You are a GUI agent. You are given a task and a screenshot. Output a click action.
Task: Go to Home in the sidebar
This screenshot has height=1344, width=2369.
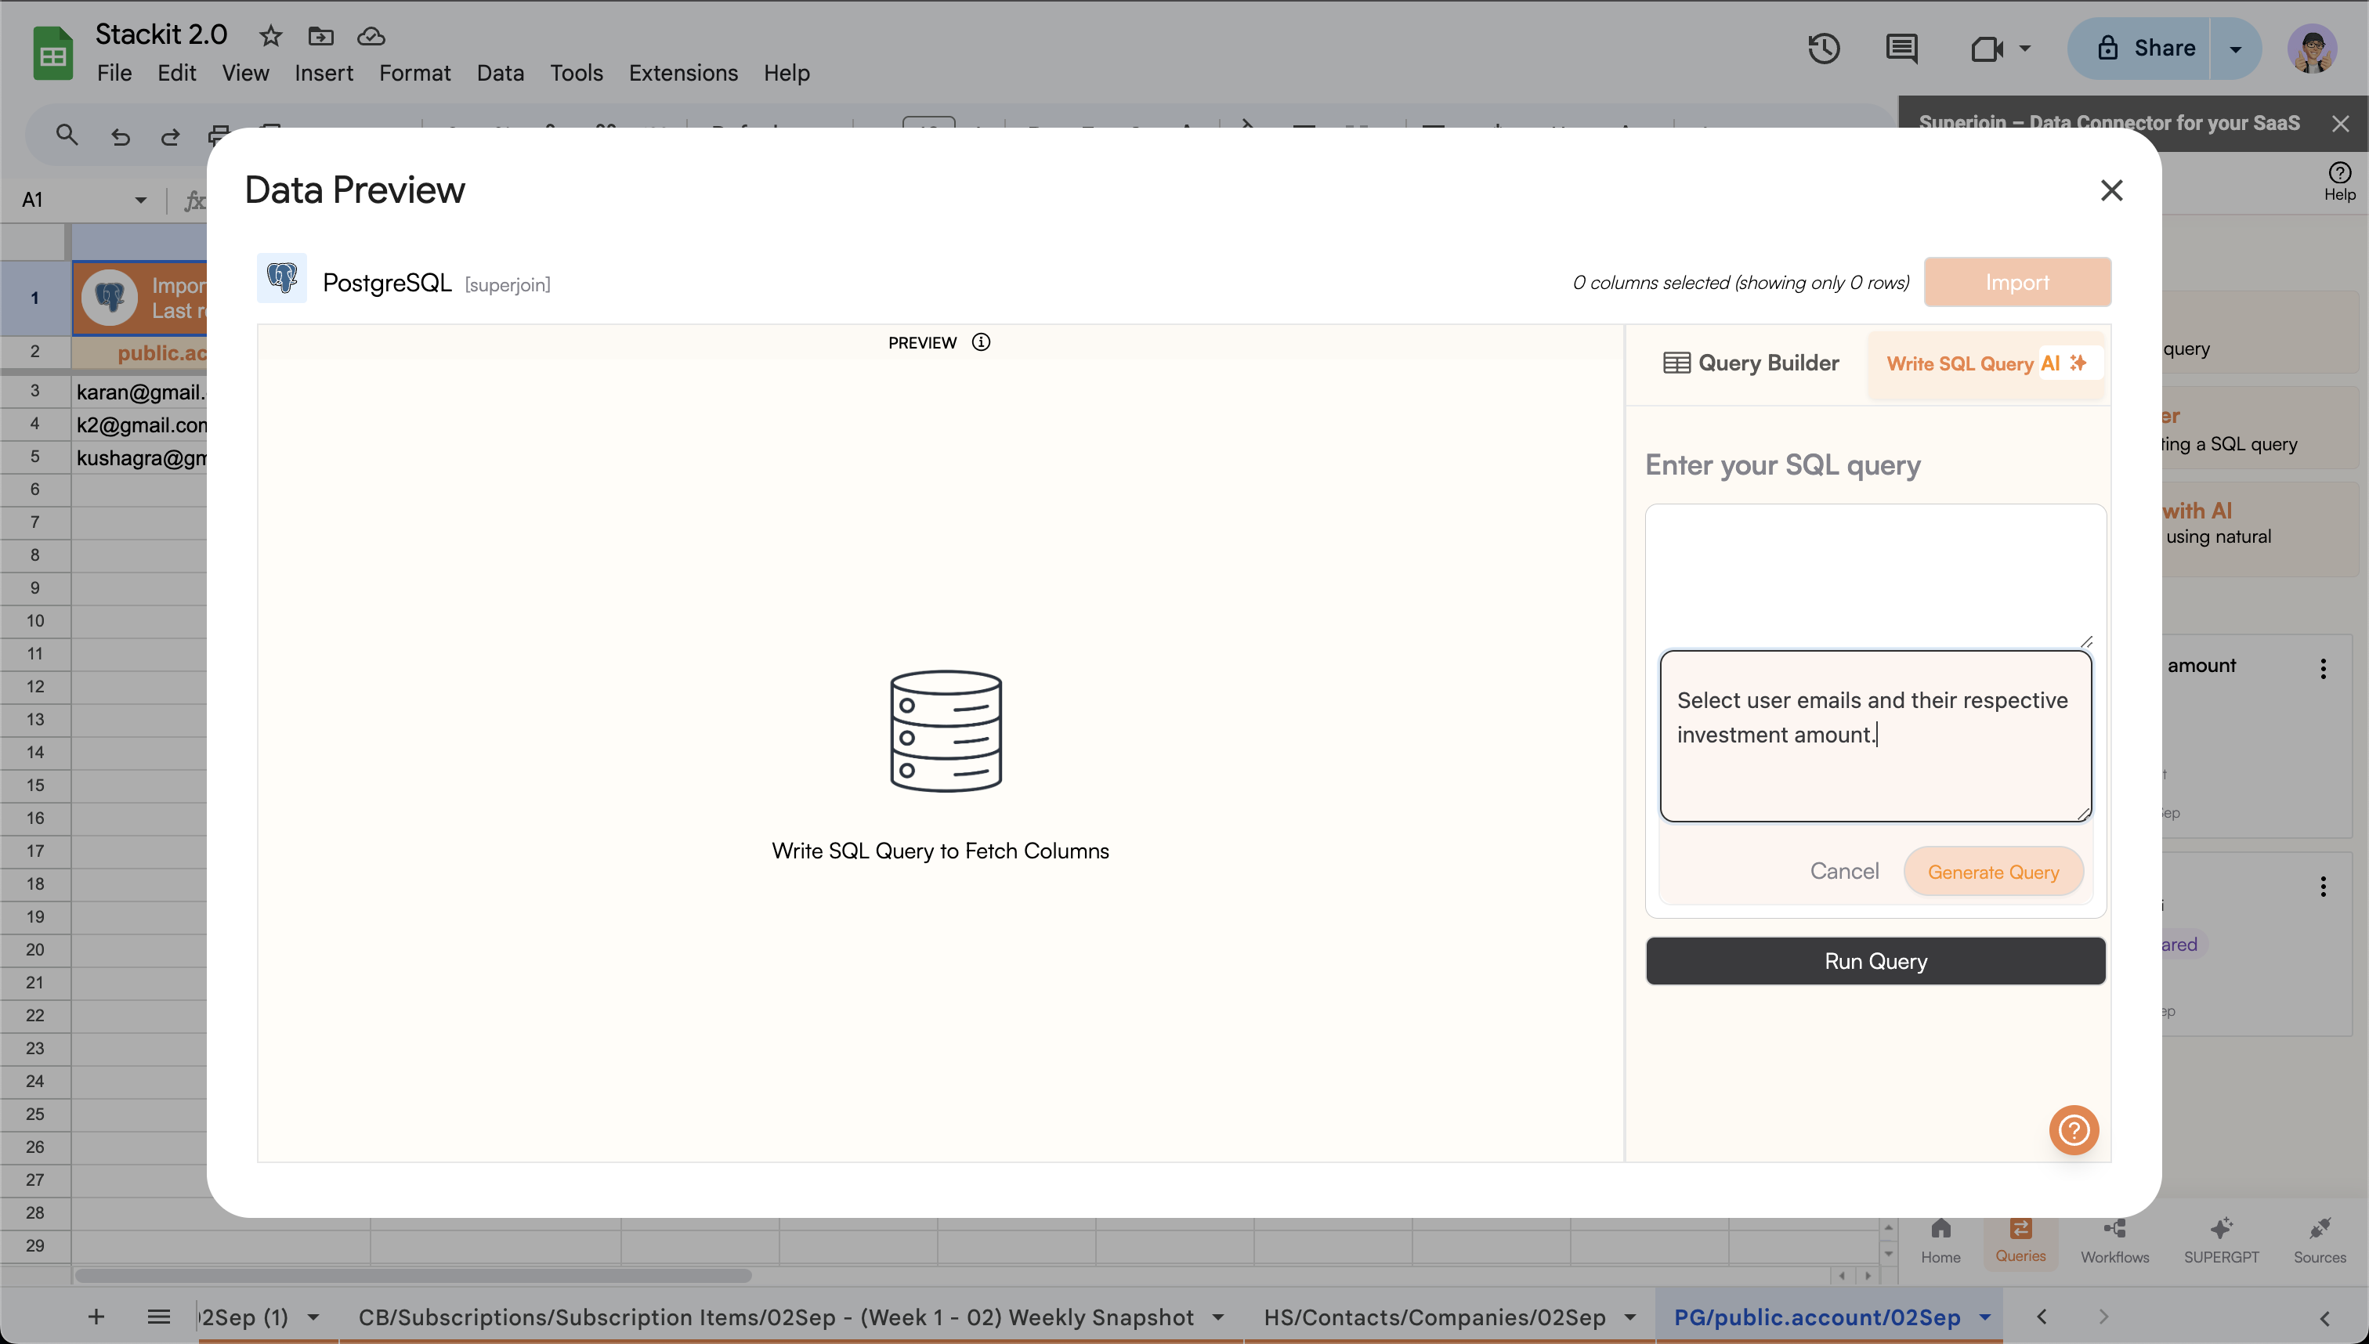pos(1940,1239)
